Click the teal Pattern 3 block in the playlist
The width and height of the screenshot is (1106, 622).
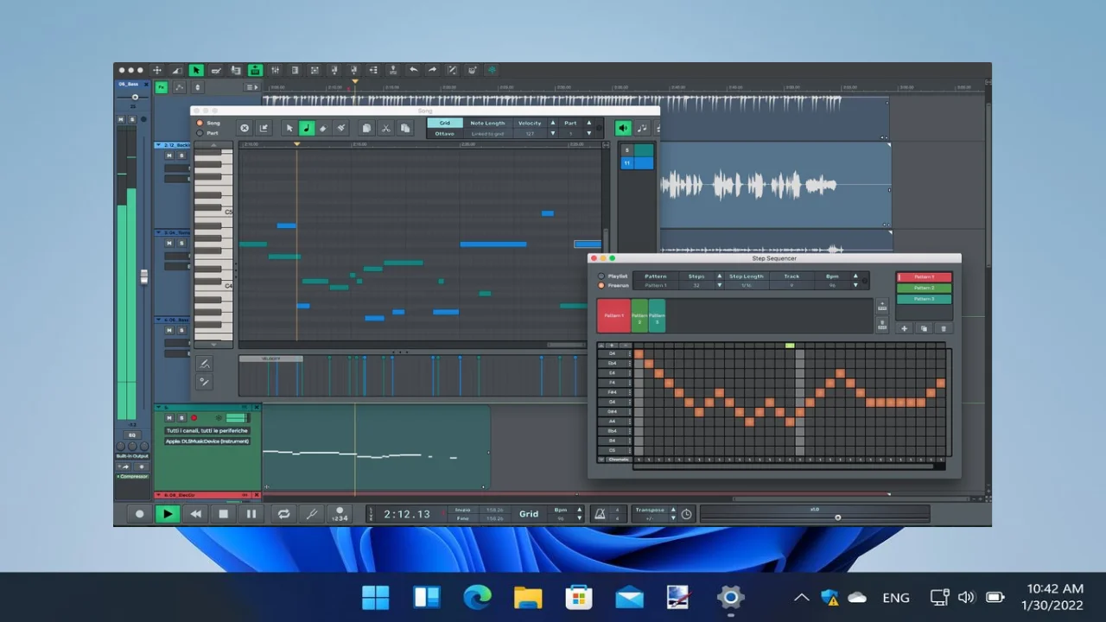[657, 315]
